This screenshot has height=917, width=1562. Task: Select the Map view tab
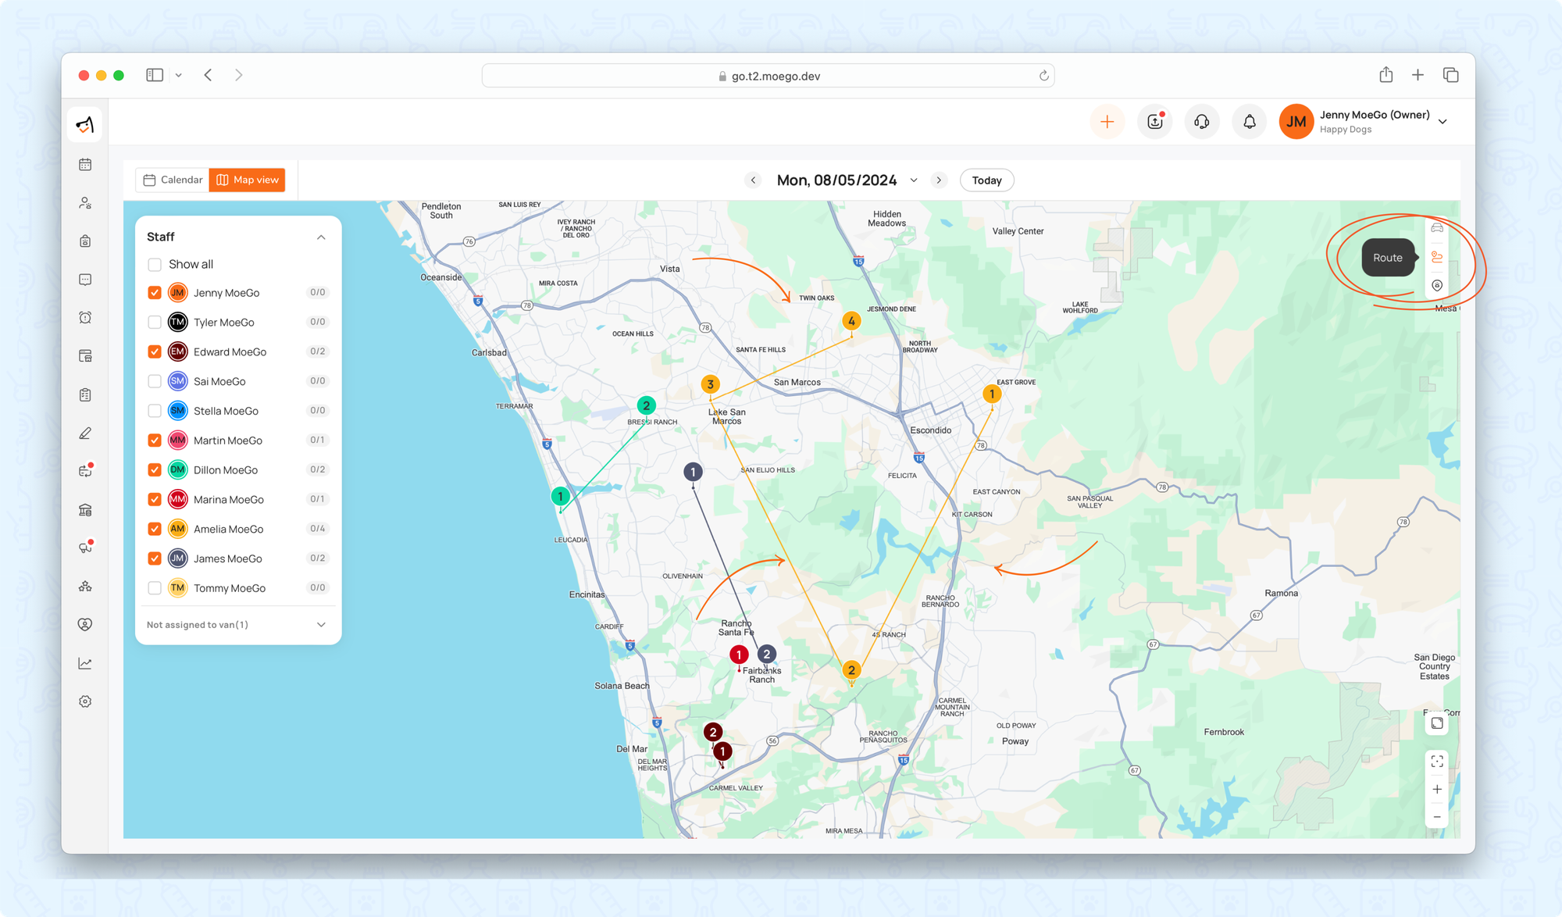(248, 180)
